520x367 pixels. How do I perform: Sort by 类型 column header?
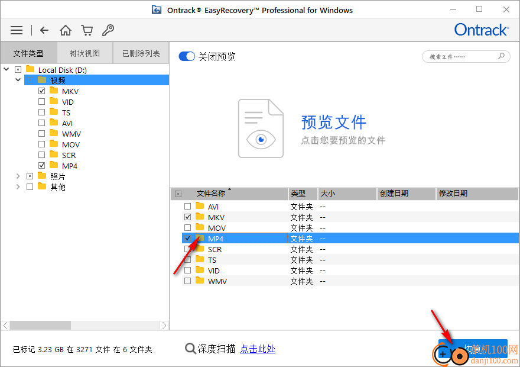(x=303, y=194)
